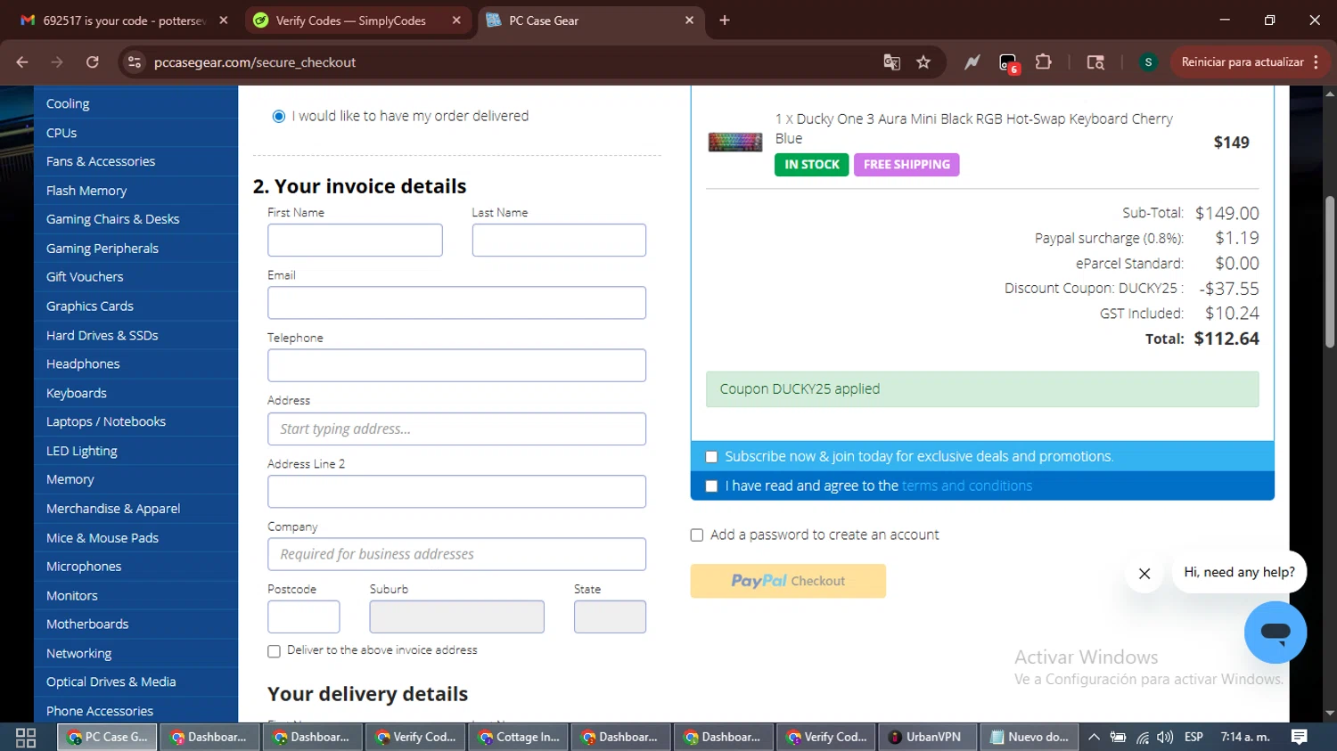Open the green S profile avatar
The width and height of the screenshot is (1337, 751).
click(x=1148, y=62)
